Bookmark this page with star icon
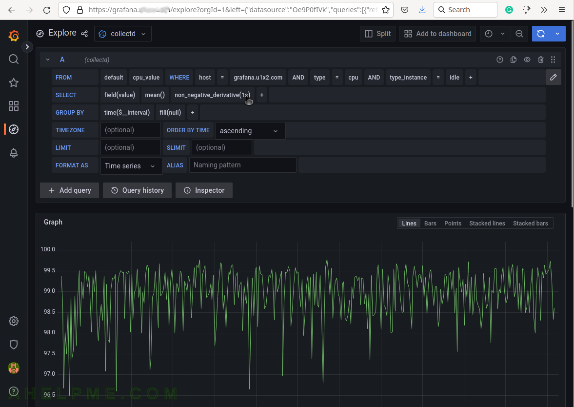The height and width of the screenshot is (407, 574). pos(385,10)
